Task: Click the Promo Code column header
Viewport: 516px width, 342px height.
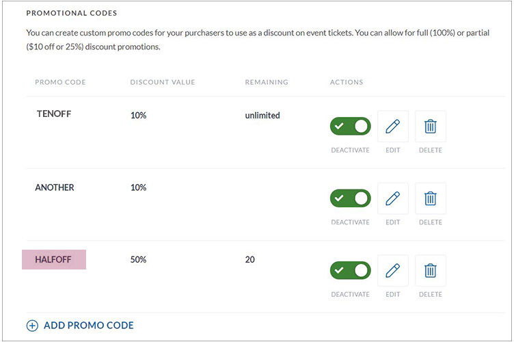Action: click(60, 82)
